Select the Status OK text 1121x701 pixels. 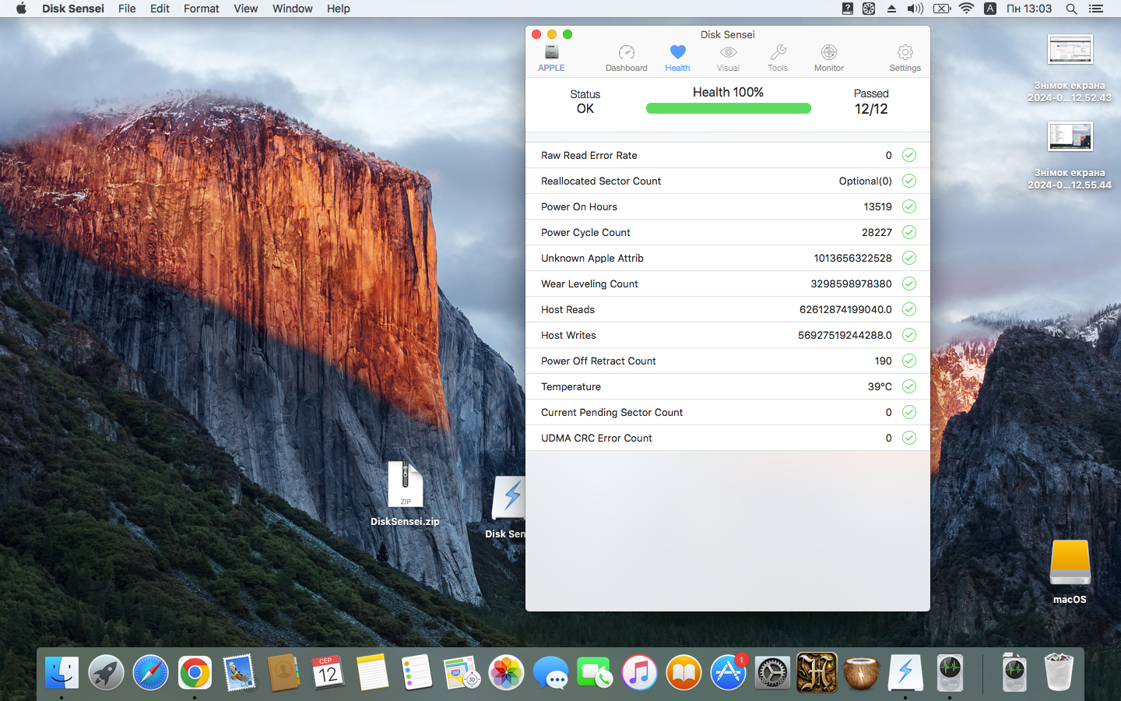click(x=585, y=109)
